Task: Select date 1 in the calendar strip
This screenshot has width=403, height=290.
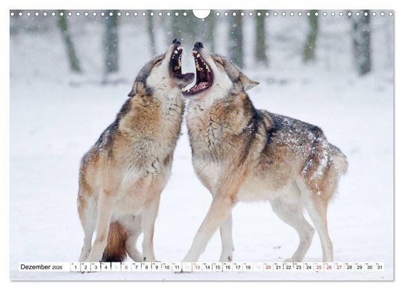Action: pos(75,267)
